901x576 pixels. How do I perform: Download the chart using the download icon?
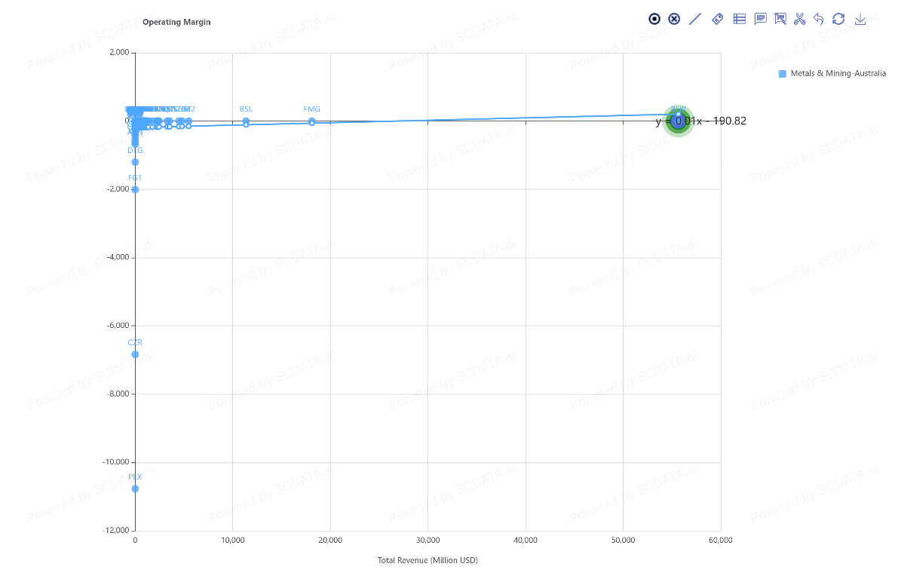(860, 19)
